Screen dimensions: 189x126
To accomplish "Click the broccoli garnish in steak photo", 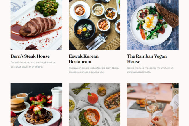I will tap(47, 8).
